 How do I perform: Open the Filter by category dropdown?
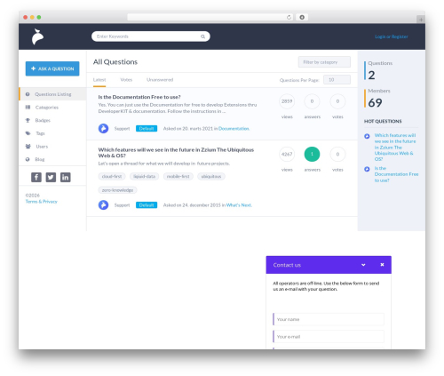(x=324, y=62)
